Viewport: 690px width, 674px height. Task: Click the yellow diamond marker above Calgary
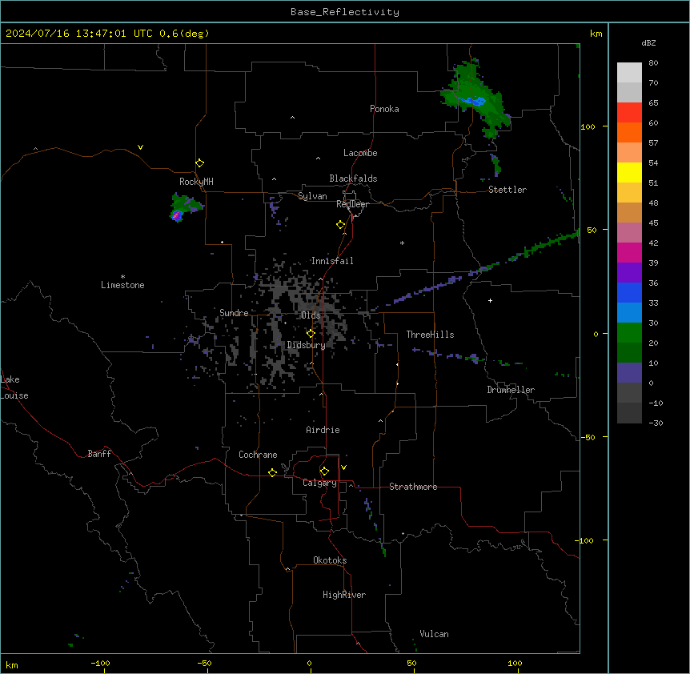coord(324,471)
